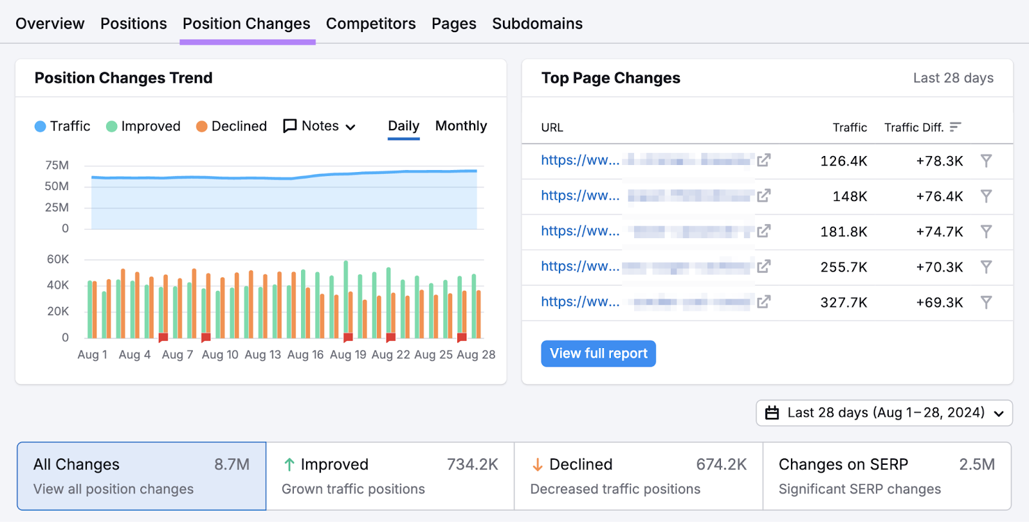
Task: Open external link icon for the 327.7K traffic URL
Action: point(763,302)
